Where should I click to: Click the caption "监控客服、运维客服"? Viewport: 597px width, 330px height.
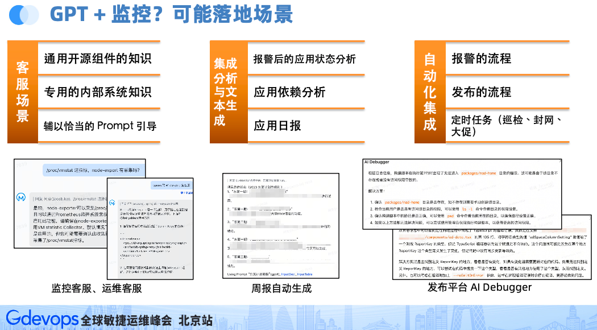(x=97, y=288)
